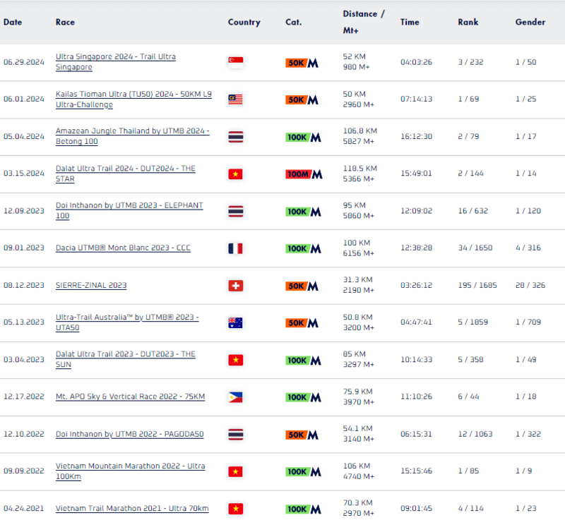Image resolution: width=565 pixels, height=520 pixels.
Task: Click the Time column header
Action: tap(410, 22)
